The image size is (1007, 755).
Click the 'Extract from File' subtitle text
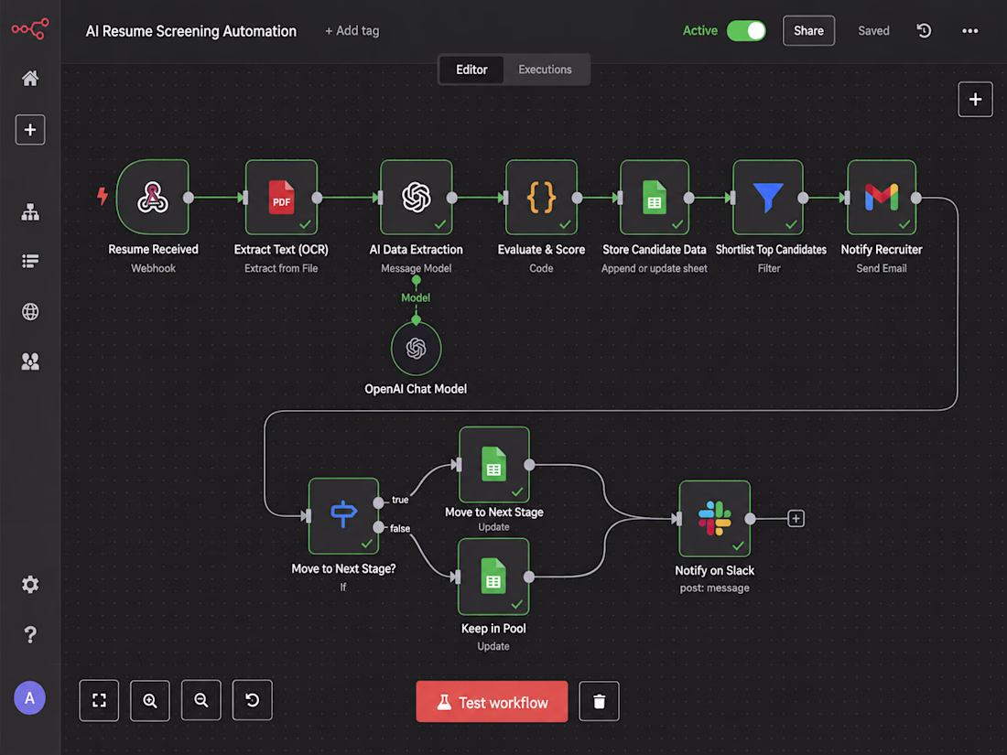(281, 268)
